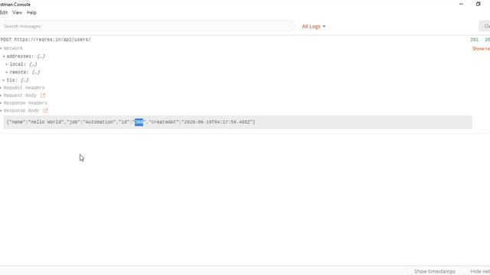Image resolution: width=490 pixels, height=275 pixels.
Task: Open the Help menu
Action: point(31,12)
